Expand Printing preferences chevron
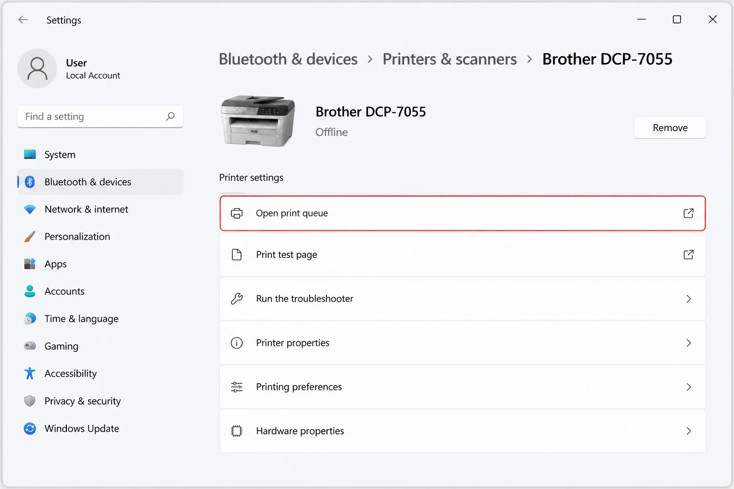The image size is (734, 489). tap(689, 387)
